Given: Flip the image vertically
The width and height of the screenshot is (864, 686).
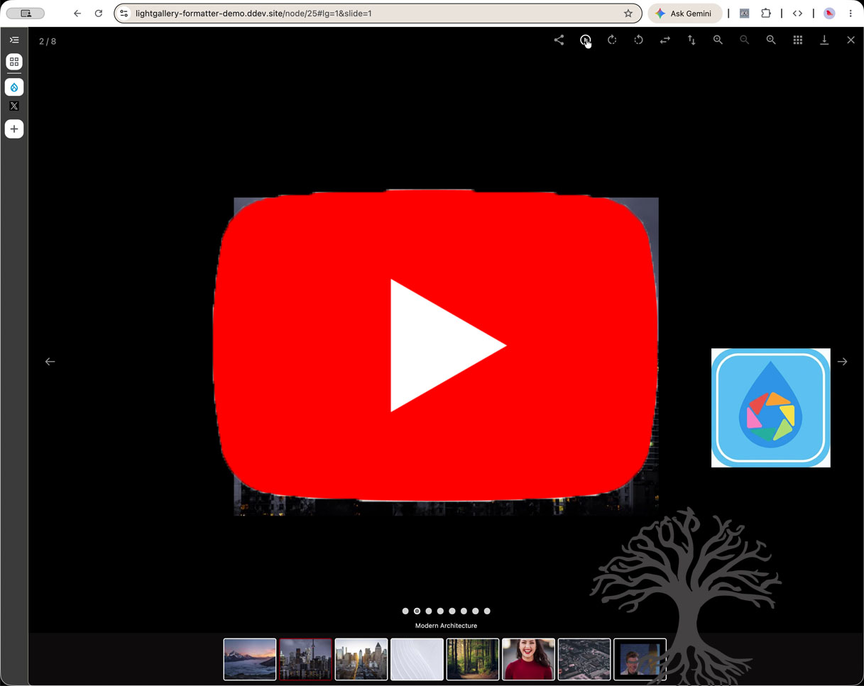Looking at the screenshot, I should coord(691,40).
